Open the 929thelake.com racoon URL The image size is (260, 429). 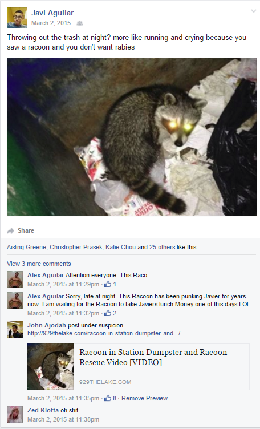(x=104, y=333)
